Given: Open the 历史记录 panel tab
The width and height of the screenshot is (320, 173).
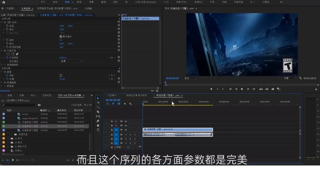Looking at the screenshot, I should (x=47, y=95).
